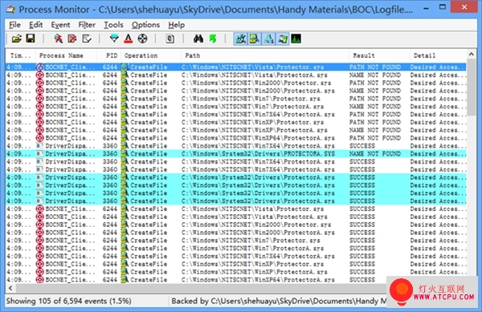The image size is (482, 312).
Task: Select WinXP\Protector.sys row with PATH NOT FOUND
Action: (236, 122)
